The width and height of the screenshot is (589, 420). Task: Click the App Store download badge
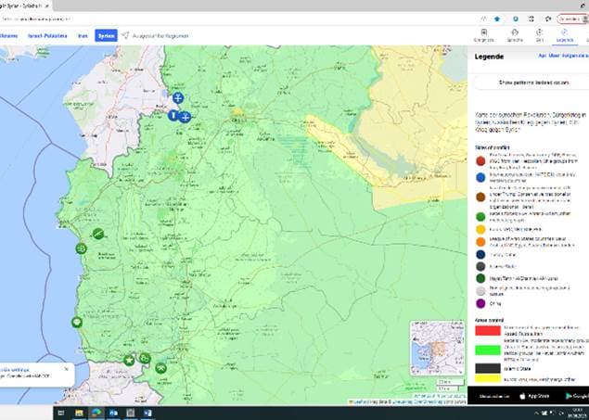(x=536, y=395)
